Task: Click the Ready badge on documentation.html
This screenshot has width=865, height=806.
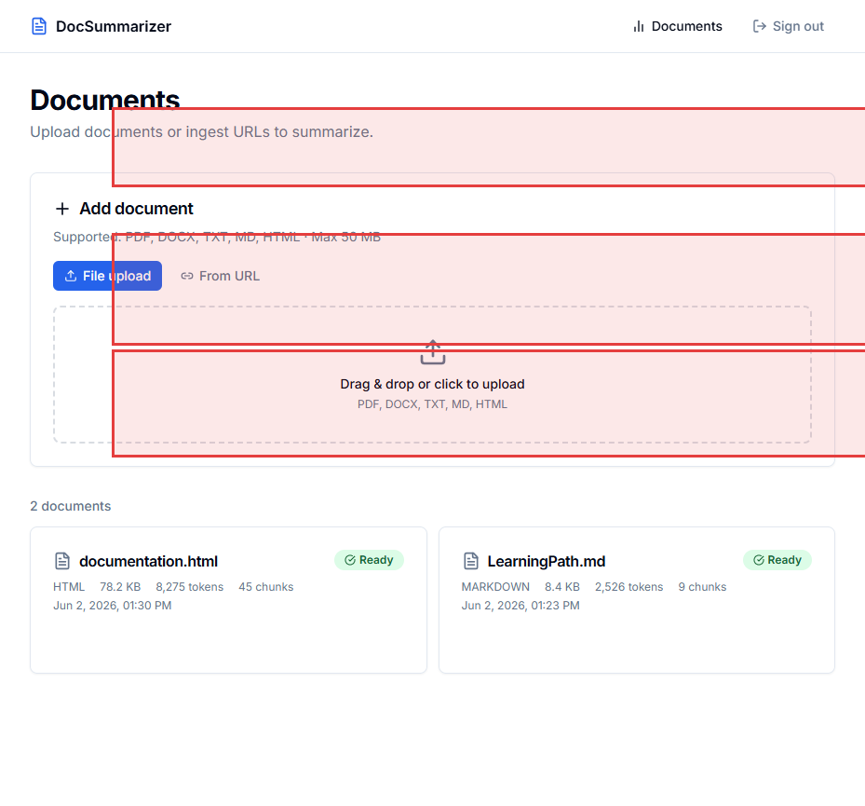Action: pyautogui.click(x=369, y=560)
